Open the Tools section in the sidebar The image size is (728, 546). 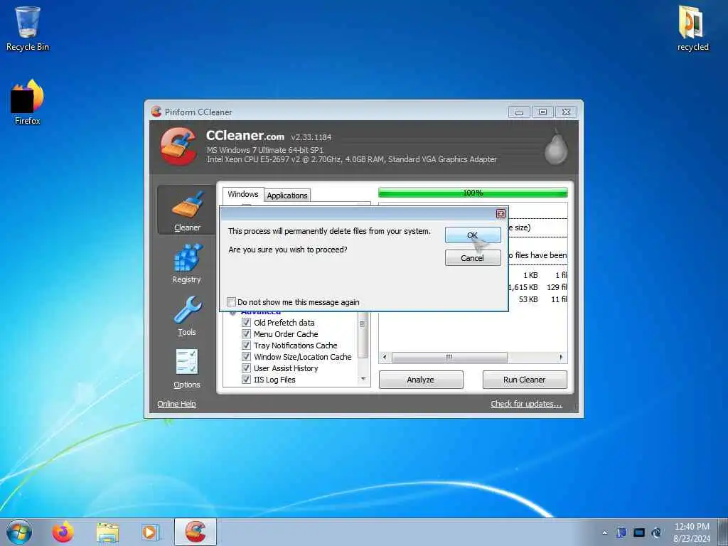point(187,316)
